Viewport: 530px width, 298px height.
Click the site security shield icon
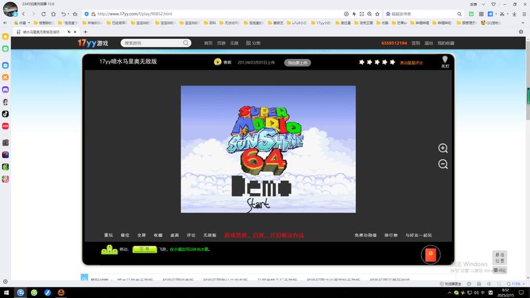tap(86, 14)
